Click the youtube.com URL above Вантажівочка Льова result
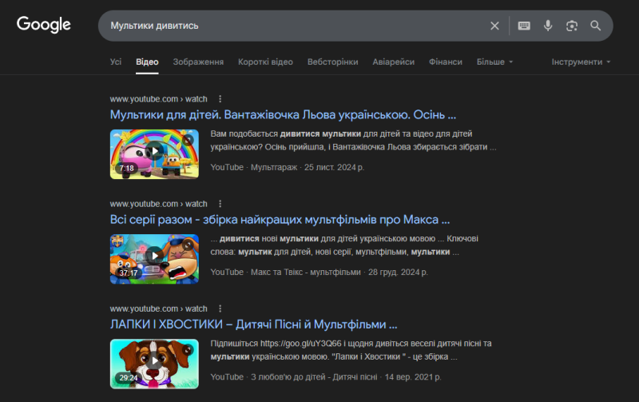This screenshot has width=639, height=402. pyautogui.click(x=158, y=98)
